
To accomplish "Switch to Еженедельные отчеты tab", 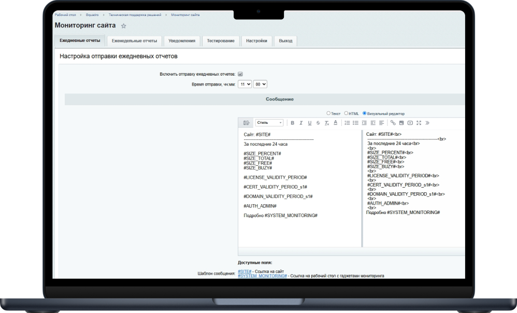I will 134,40.
